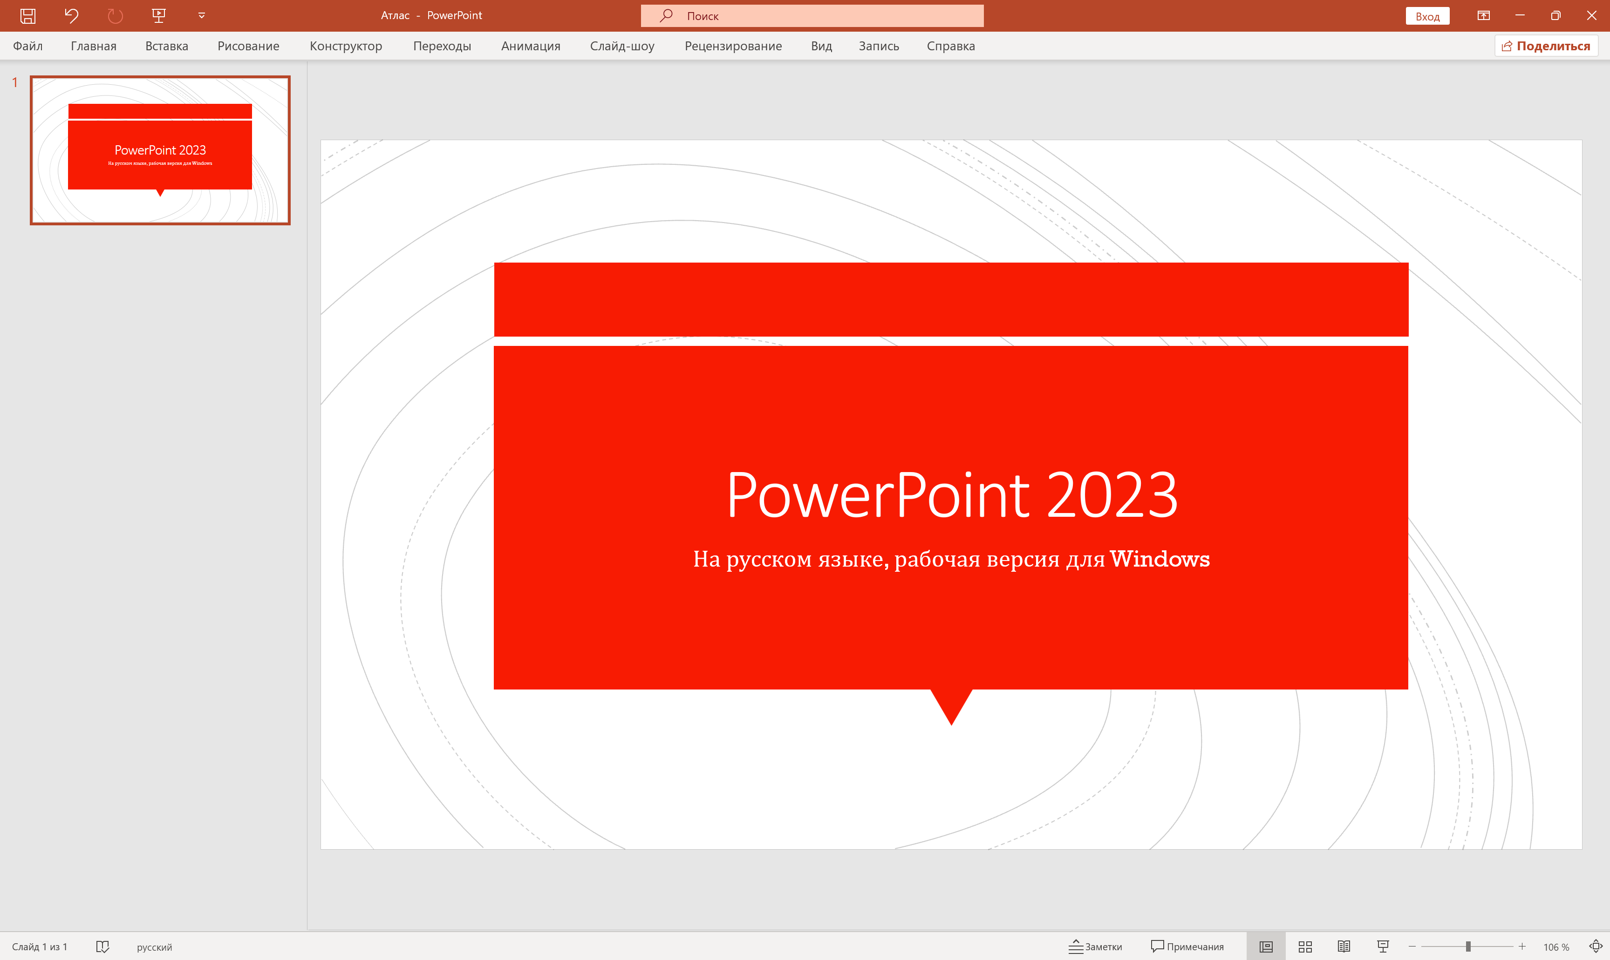Activate the Поиск search field
The width and height of the screenshot is (1610, 960).
pos(812,15)
